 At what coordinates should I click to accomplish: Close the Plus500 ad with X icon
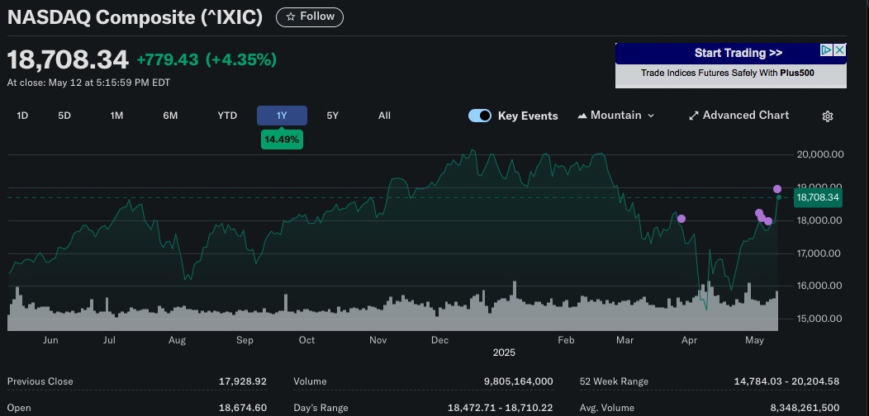pyautogui.click(x=840, y=50)
